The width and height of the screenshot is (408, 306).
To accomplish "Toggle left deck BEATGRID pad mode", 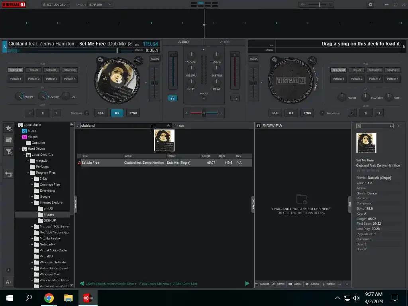I will point(16,70).
